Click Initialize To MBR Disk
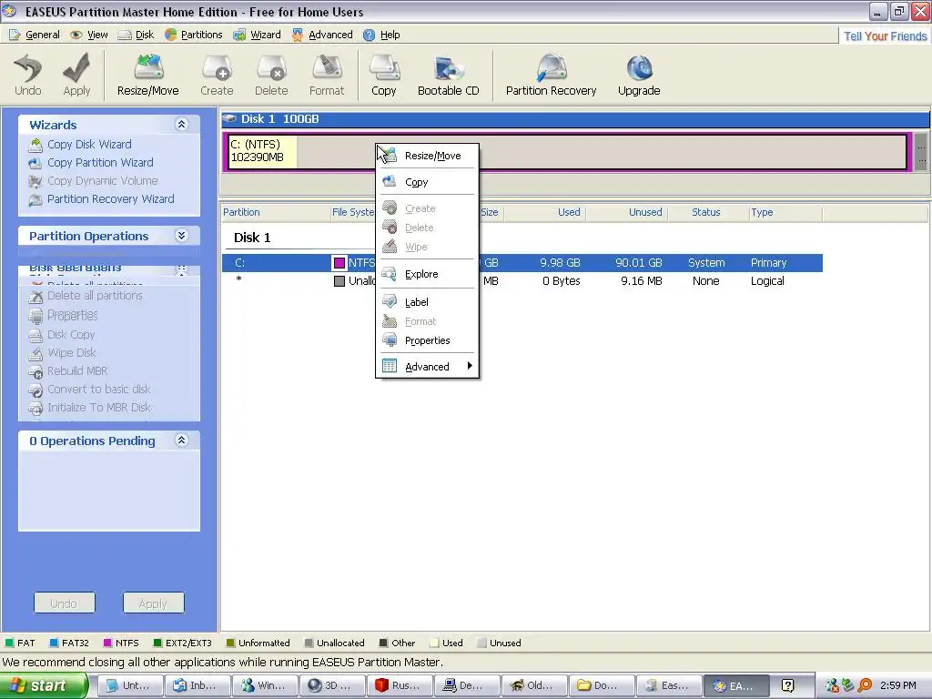The width and height of the screenshot is (932, 699). pos(99,407)
